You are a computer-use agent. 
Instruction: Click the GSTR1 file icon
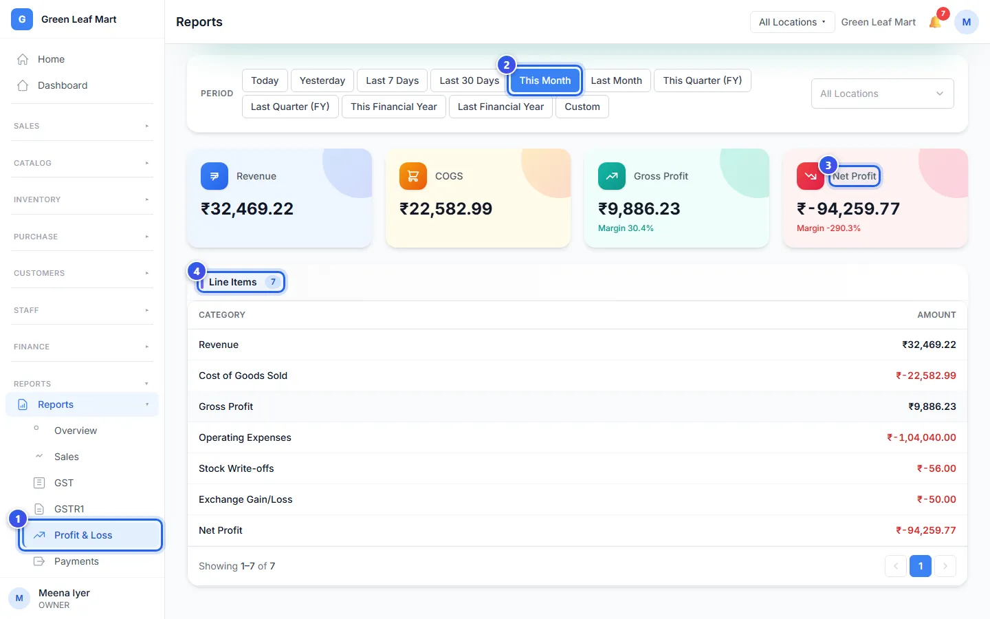point(39,509)
